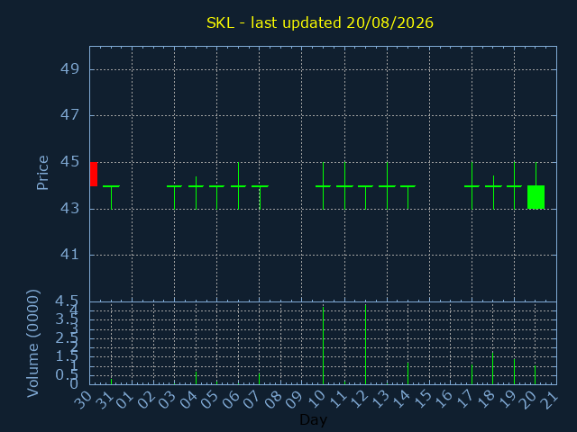Select the solid green candle body on day 20
Screen dimensions: 577x432
point(536,197)
